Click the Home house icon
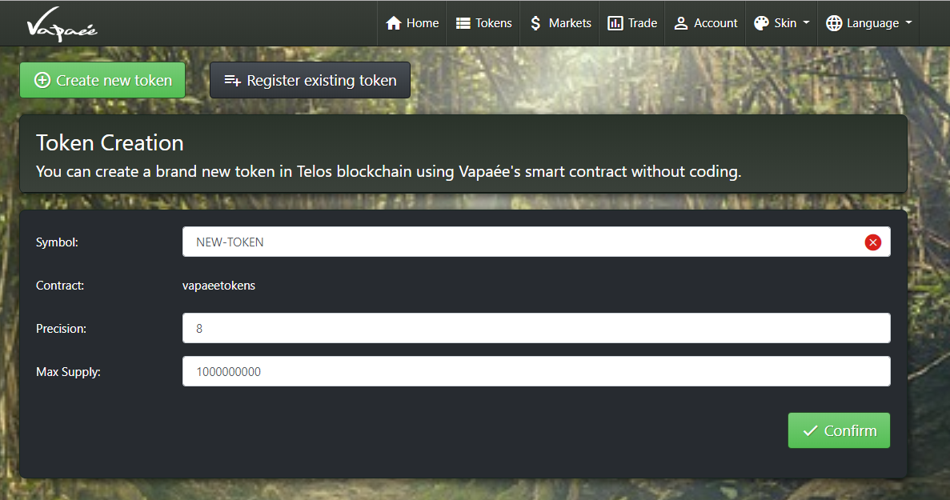The width and height of the screenshot is (950, 500). 394,23
